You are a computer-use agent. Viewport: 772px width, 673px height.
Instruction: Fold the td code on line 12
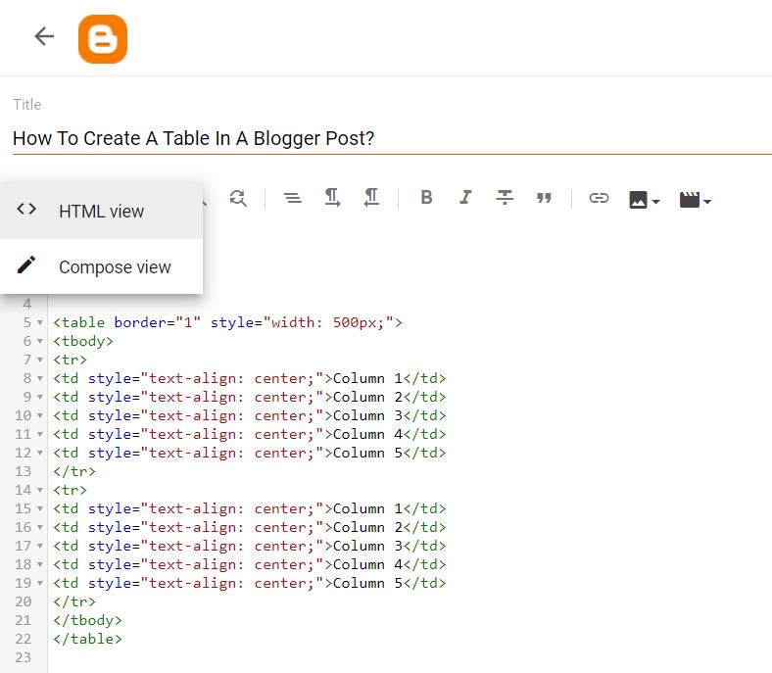pyautogui.click(x=40, y=454)
